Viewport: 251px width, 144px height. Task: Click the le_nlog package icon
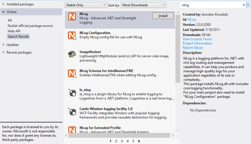[x=72, y=92]
